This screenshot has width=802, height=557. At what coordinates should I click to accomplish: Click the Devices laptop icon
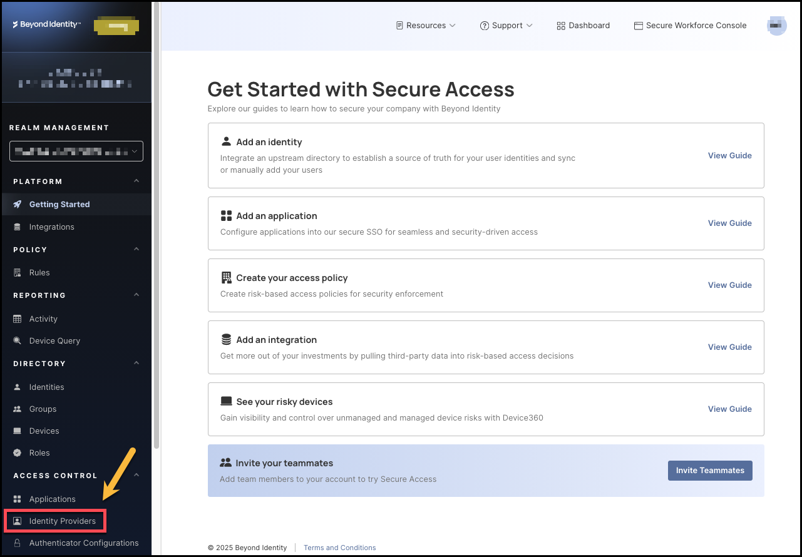pyautogui.click(x=18, y=431)
